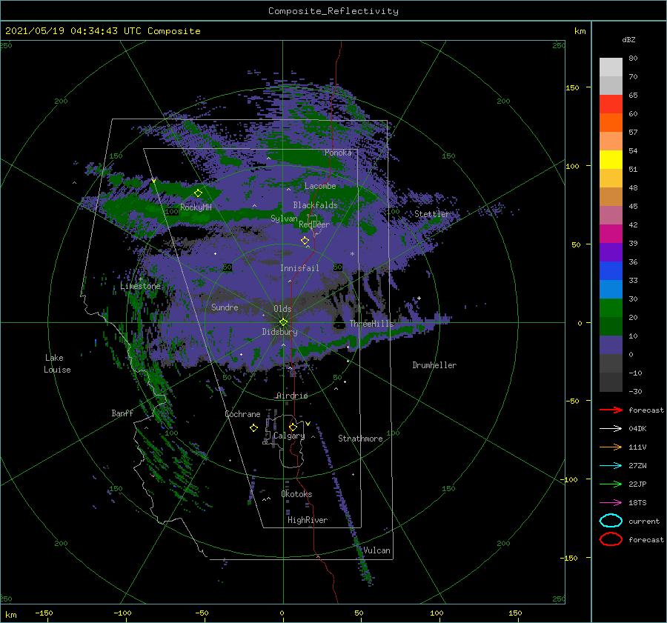Click the ThreeHills label

tap(371, 324)
